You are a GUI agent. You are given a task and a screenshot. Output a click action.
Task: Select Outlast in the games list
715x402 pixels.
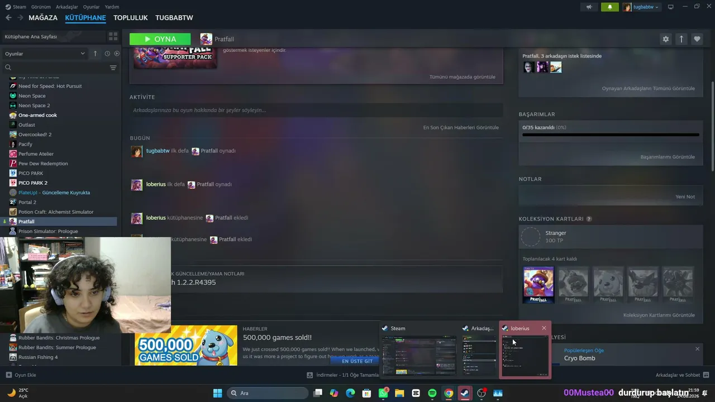click(26, 125)
